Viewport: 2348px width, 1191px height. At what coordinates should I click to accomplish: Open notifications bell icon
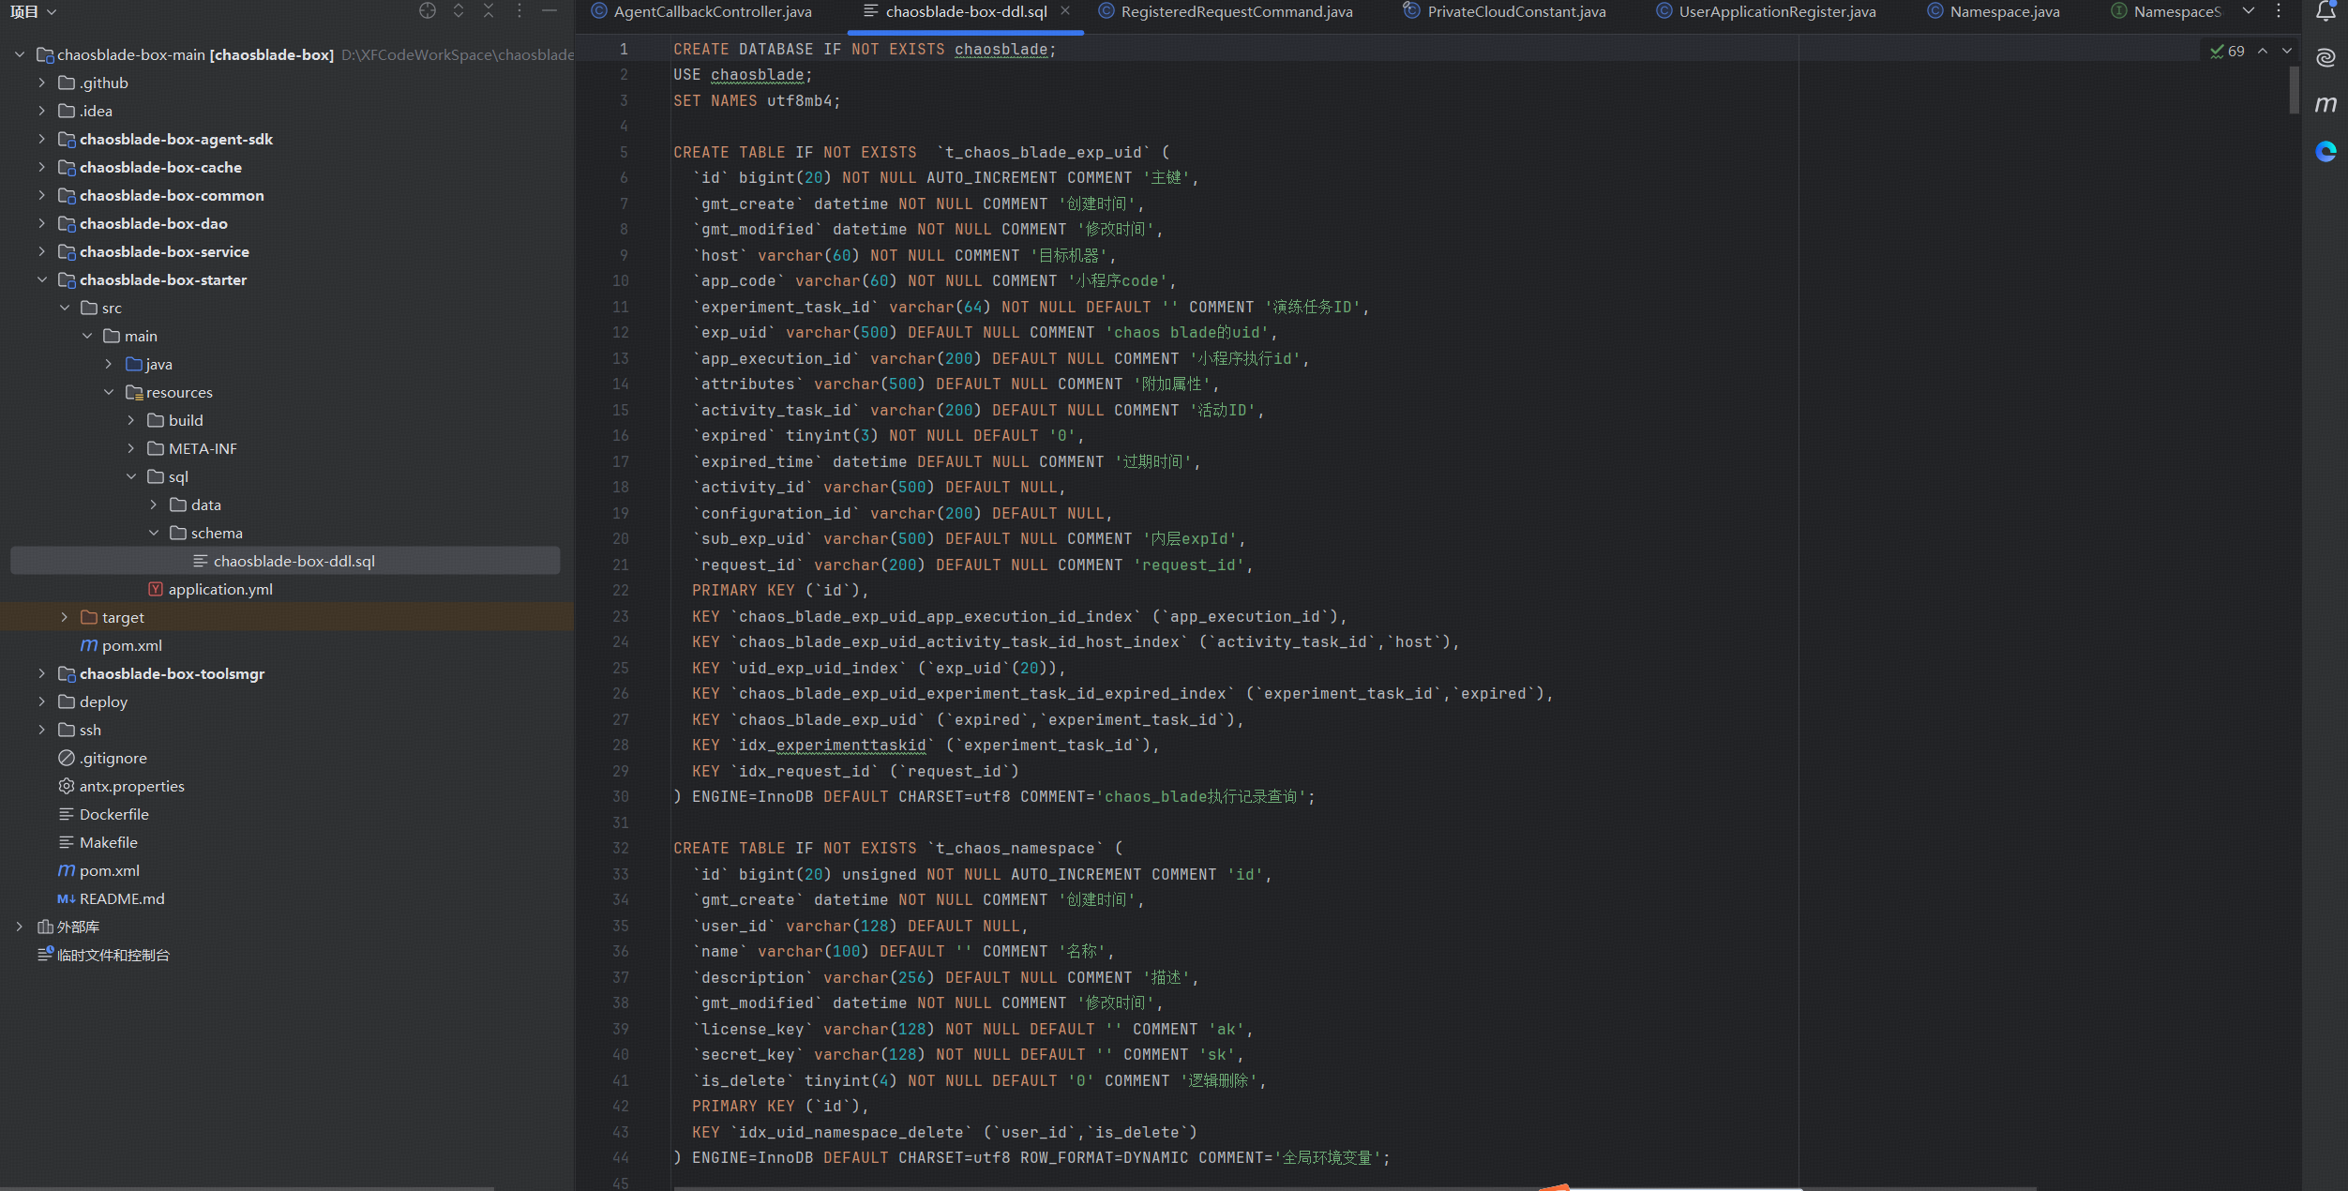tap(2325, 11)
